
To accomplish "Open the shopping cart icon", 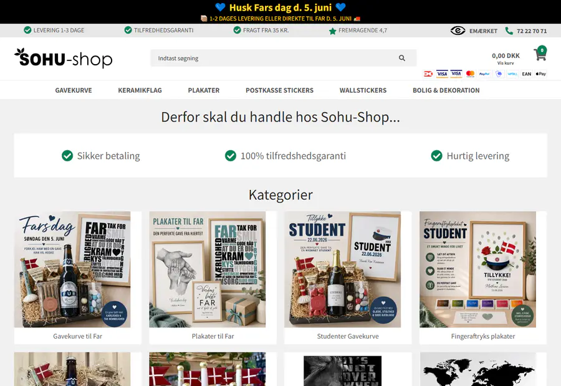I will (540, 54).
